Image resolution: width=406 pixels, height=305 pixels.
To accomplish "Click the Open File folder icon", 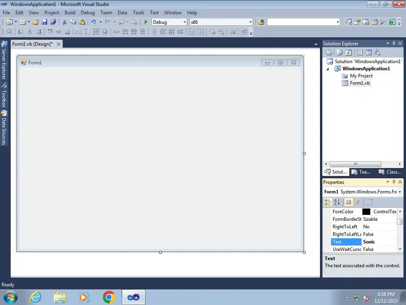I will 35,22.
